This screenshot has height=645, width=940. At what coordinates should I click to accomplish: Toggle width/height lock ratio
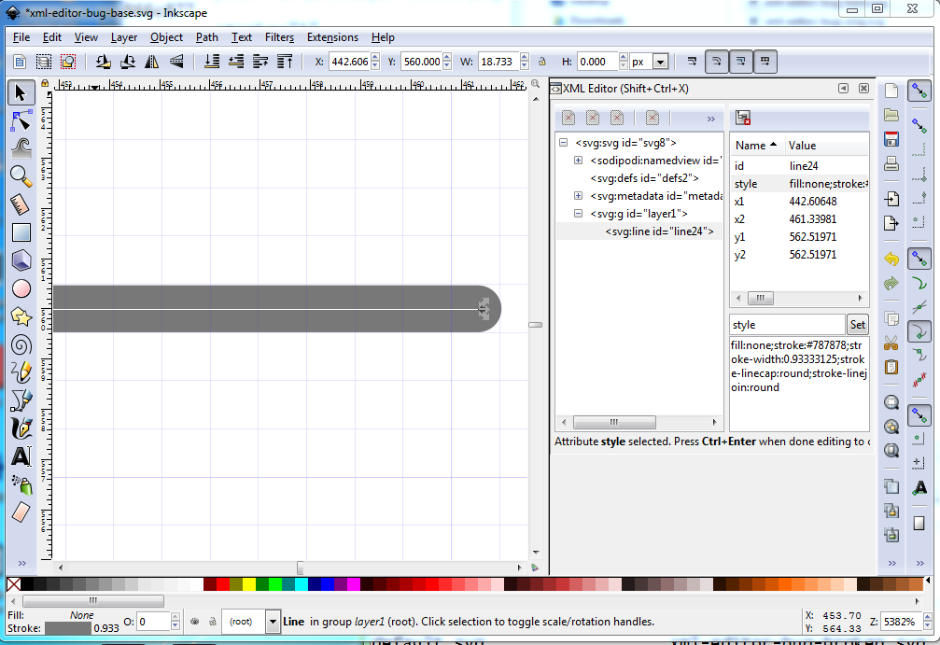542,62
